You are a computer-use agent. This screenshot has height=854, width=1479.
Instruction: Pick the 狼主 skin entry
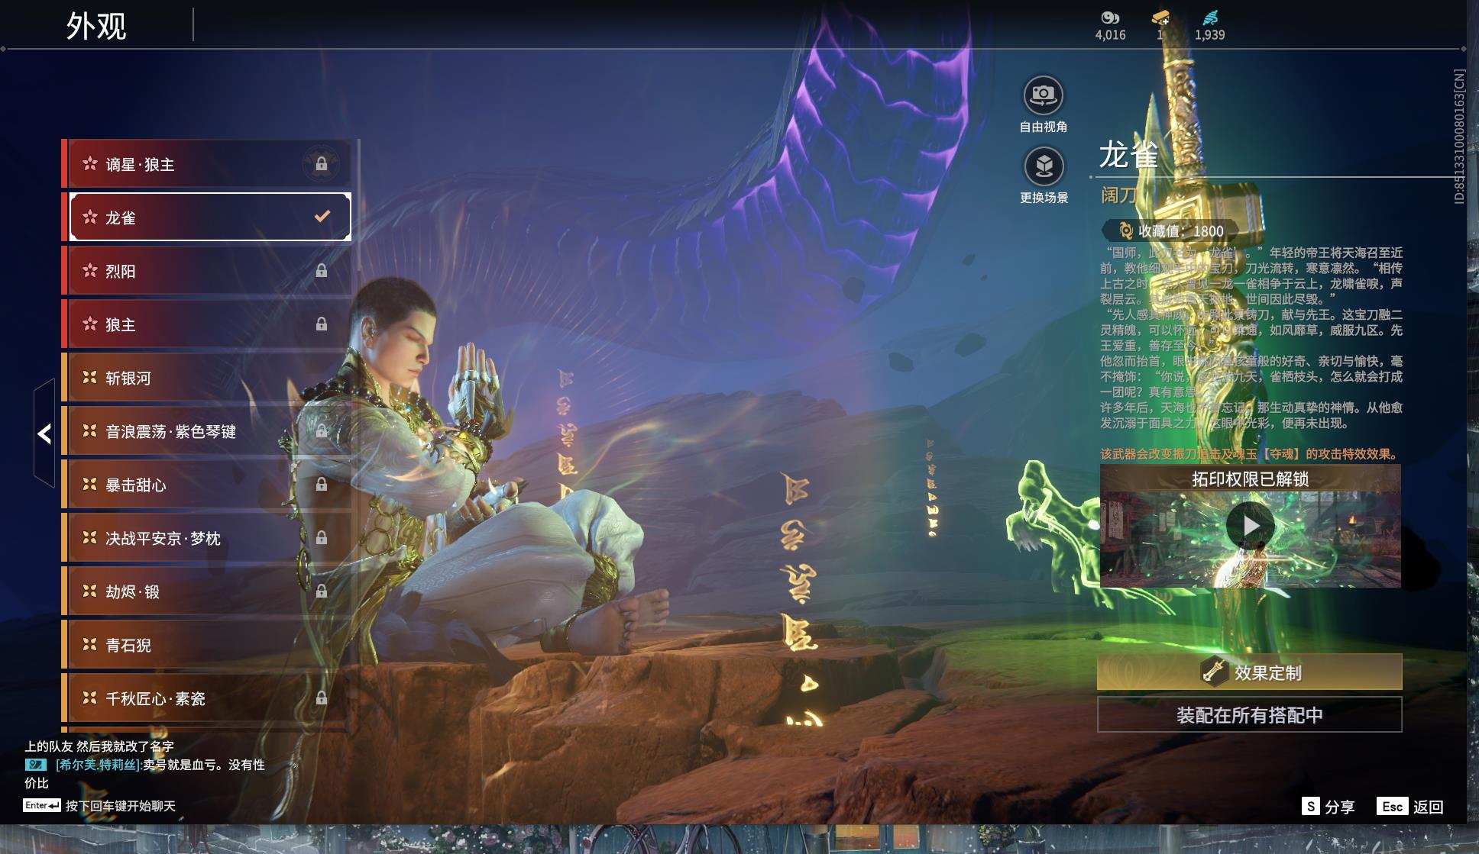(x=206, y=324)
